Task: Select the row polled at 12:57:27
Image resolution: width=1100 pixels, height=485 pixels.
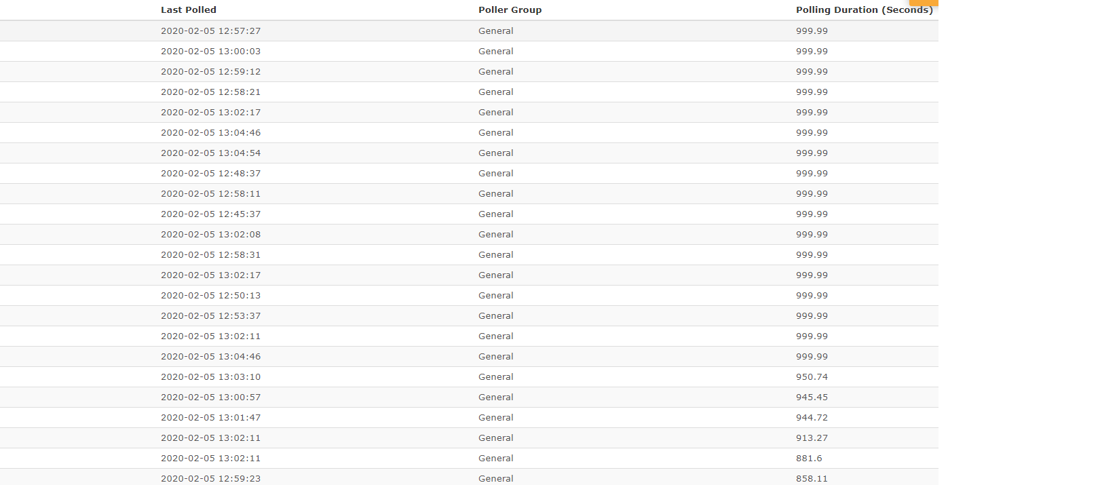Action: (x=469, y=31)
